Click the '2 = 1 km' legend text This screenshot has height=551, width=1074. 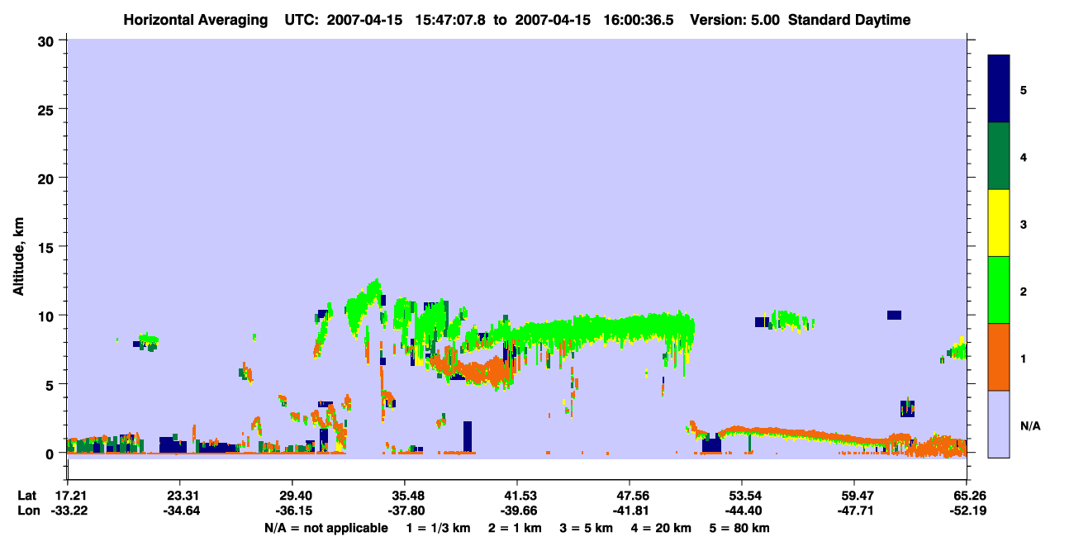516,528
